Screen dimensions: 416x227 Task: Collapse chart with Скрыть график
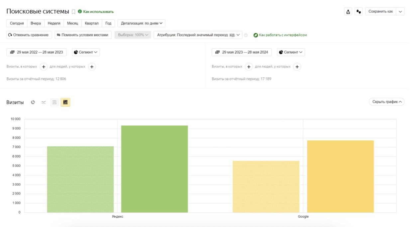(387, 102)
